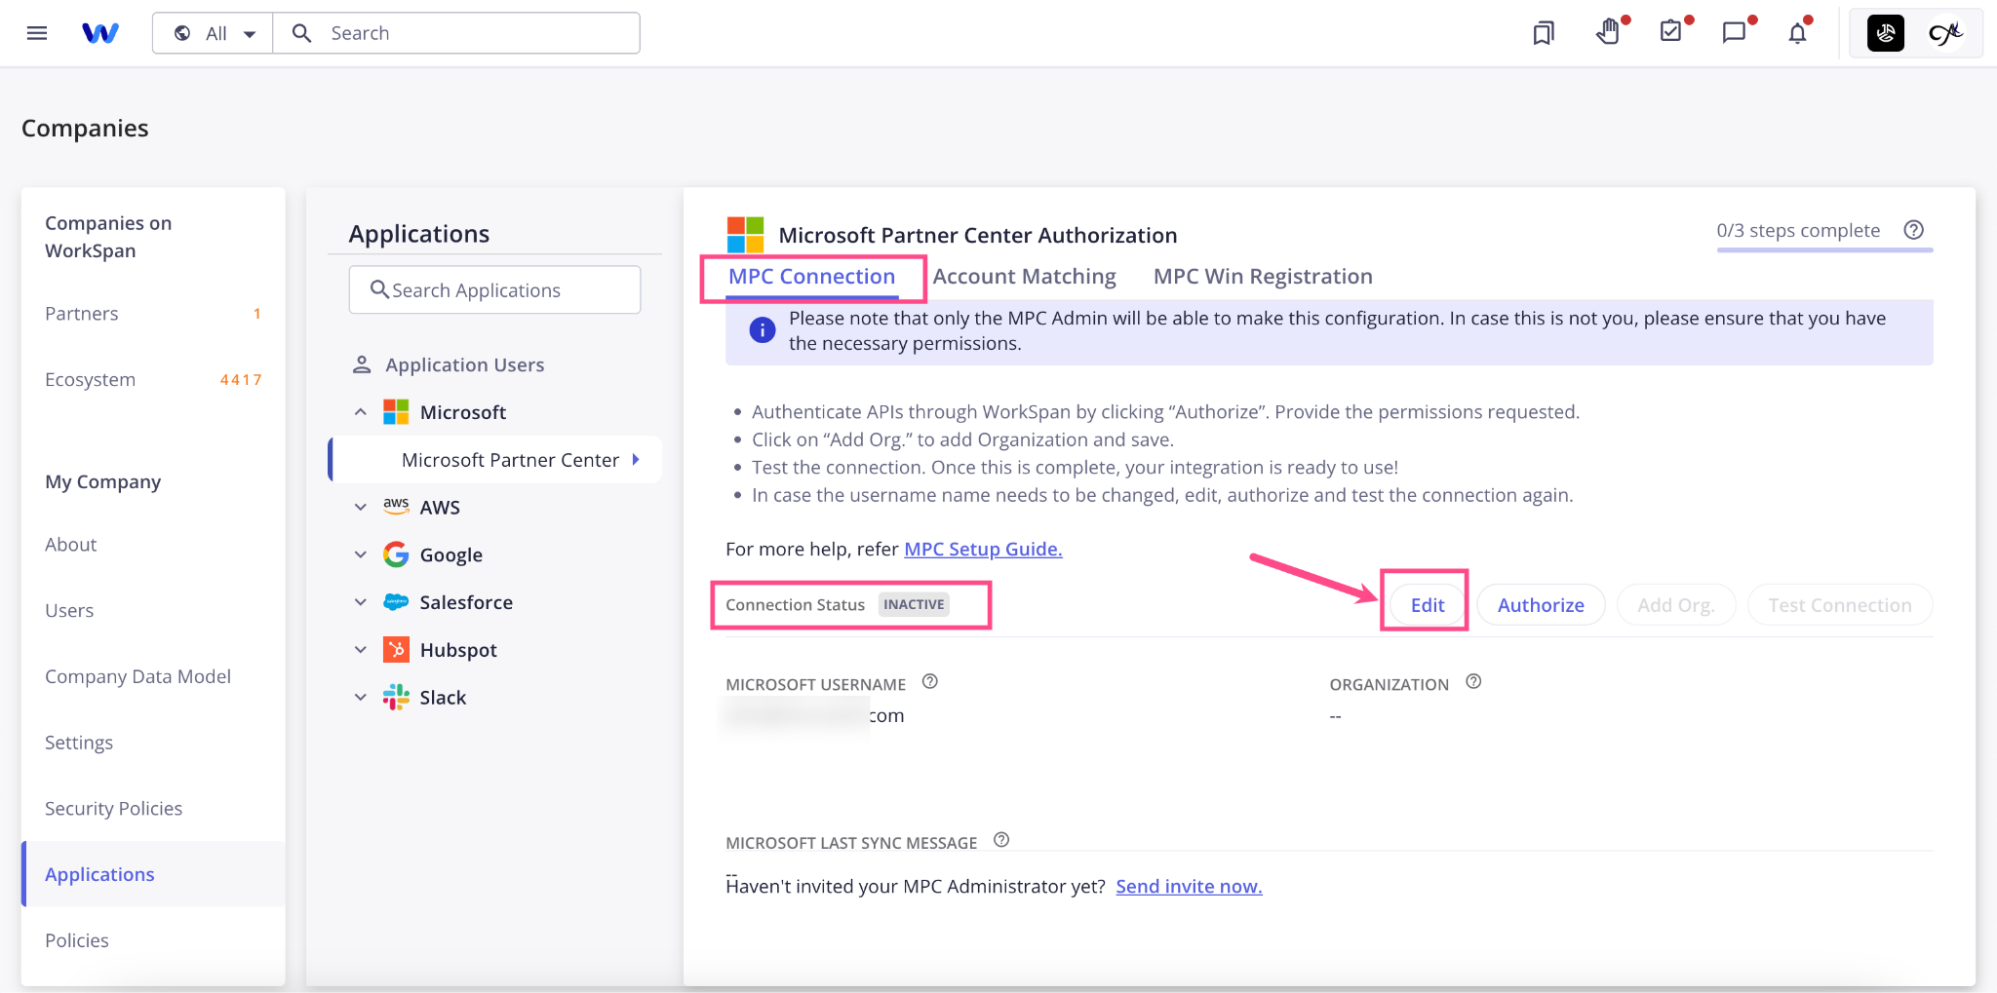Click the Edit button

tap(1427, 605)
